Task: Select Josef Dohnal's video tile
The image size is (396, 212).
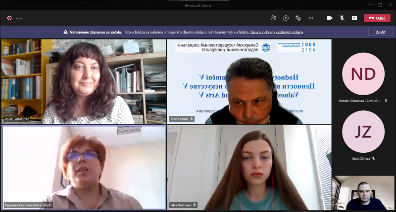Action: [249, 81]
